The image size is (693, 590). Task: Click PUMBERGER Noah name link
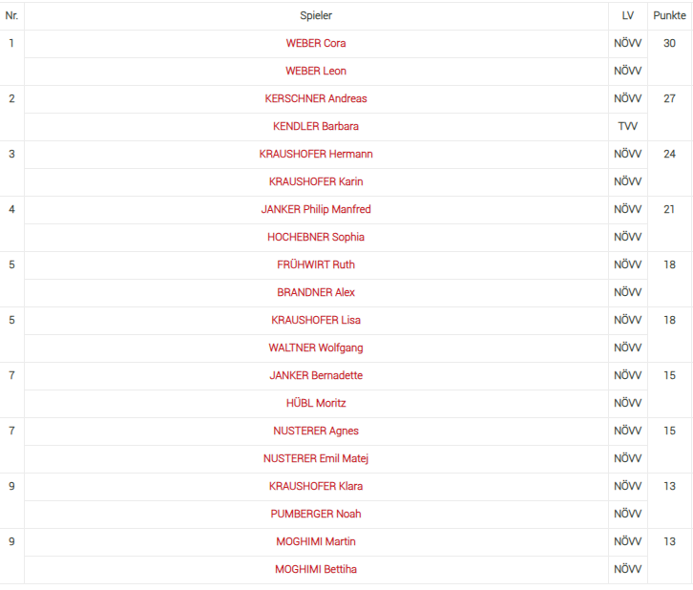[316, 514]
